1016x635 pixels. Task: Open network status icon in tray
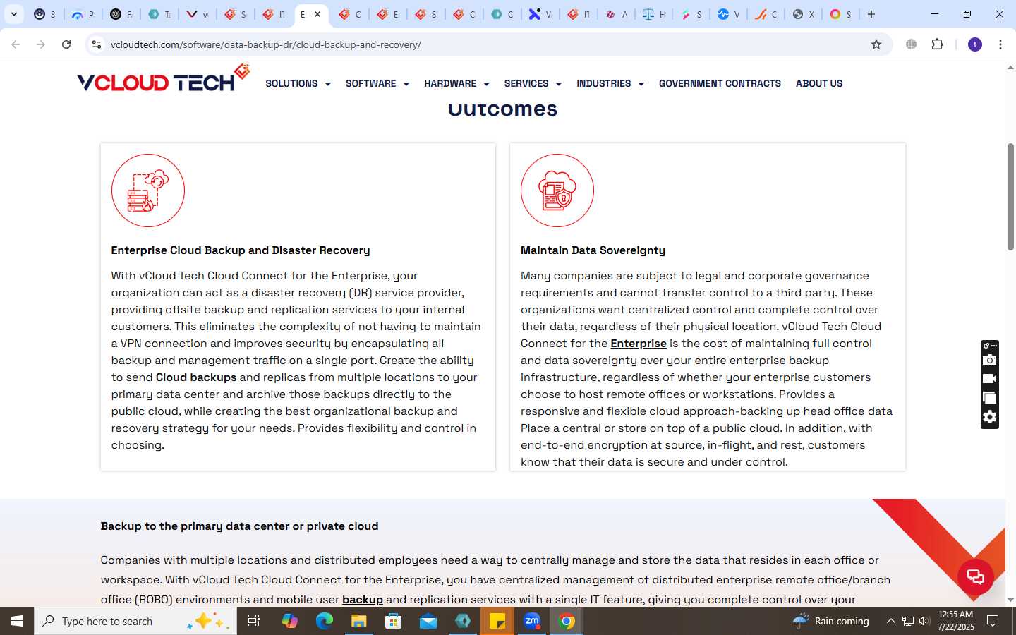click(908, 621)
